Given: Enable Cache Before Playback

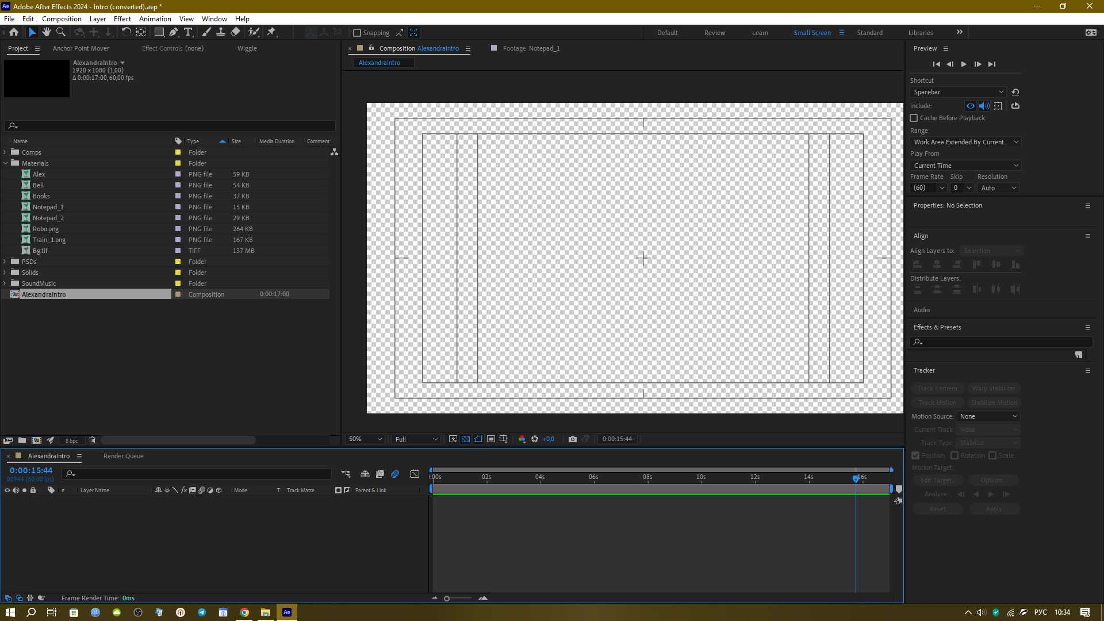Looking at the screenshot, I should 914,118.
